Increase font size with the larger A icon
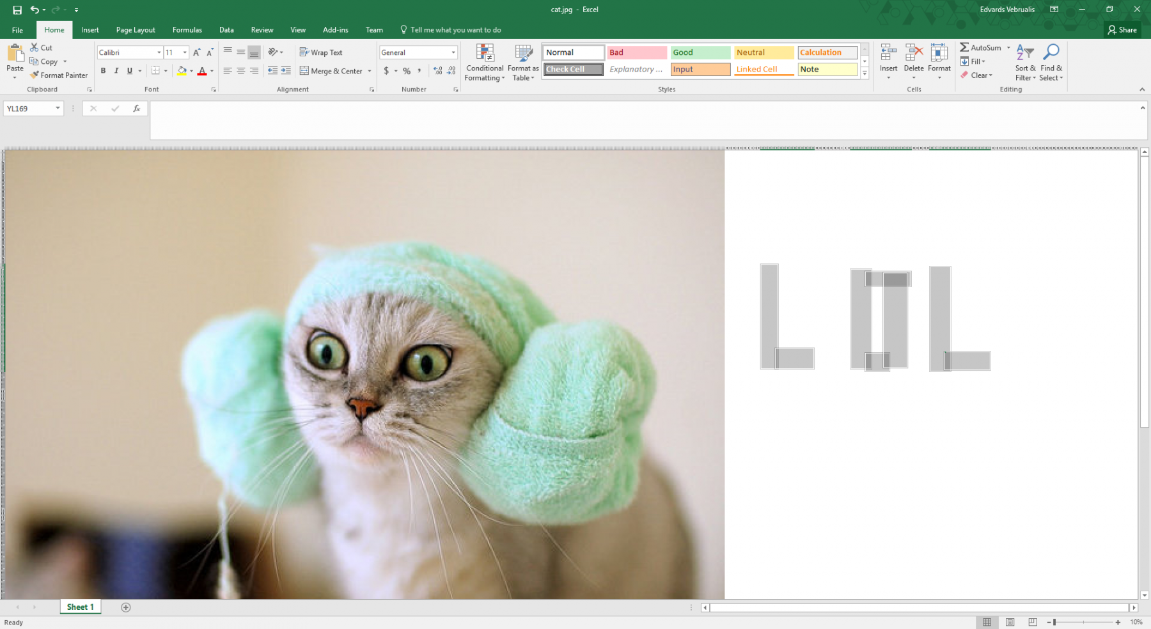 (196, 52)
